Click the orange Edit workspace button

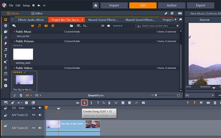(143, 6)
